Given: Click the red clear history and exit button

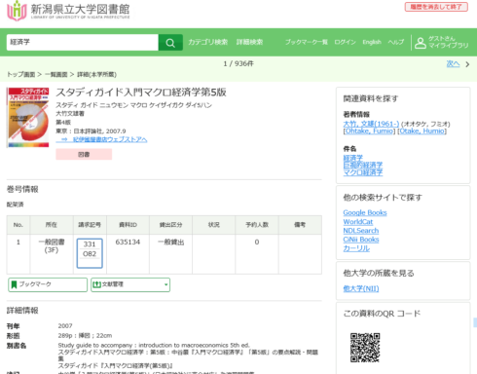Looking at the screenshot, I should tap(436, 7).
